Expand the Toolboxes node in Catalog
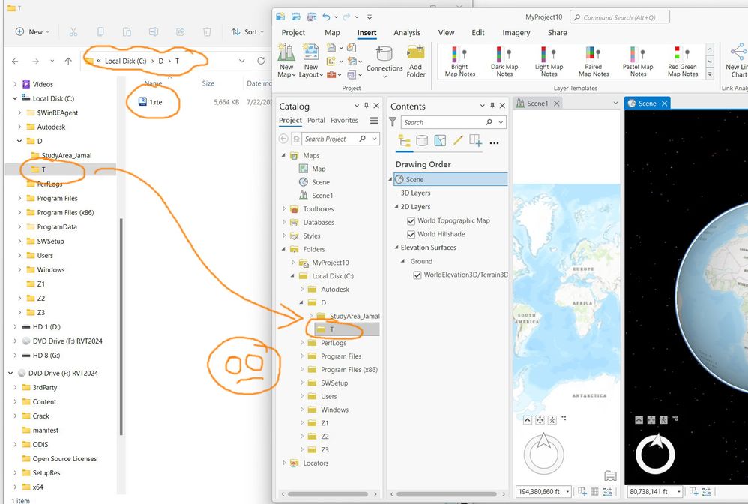This screenshot has height=504, width=748. [283, 209]
